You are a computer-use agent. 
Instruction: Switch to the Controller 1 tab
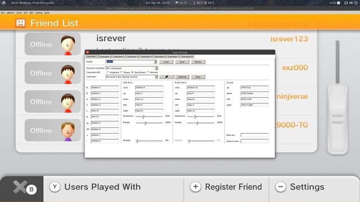[92, 57]
